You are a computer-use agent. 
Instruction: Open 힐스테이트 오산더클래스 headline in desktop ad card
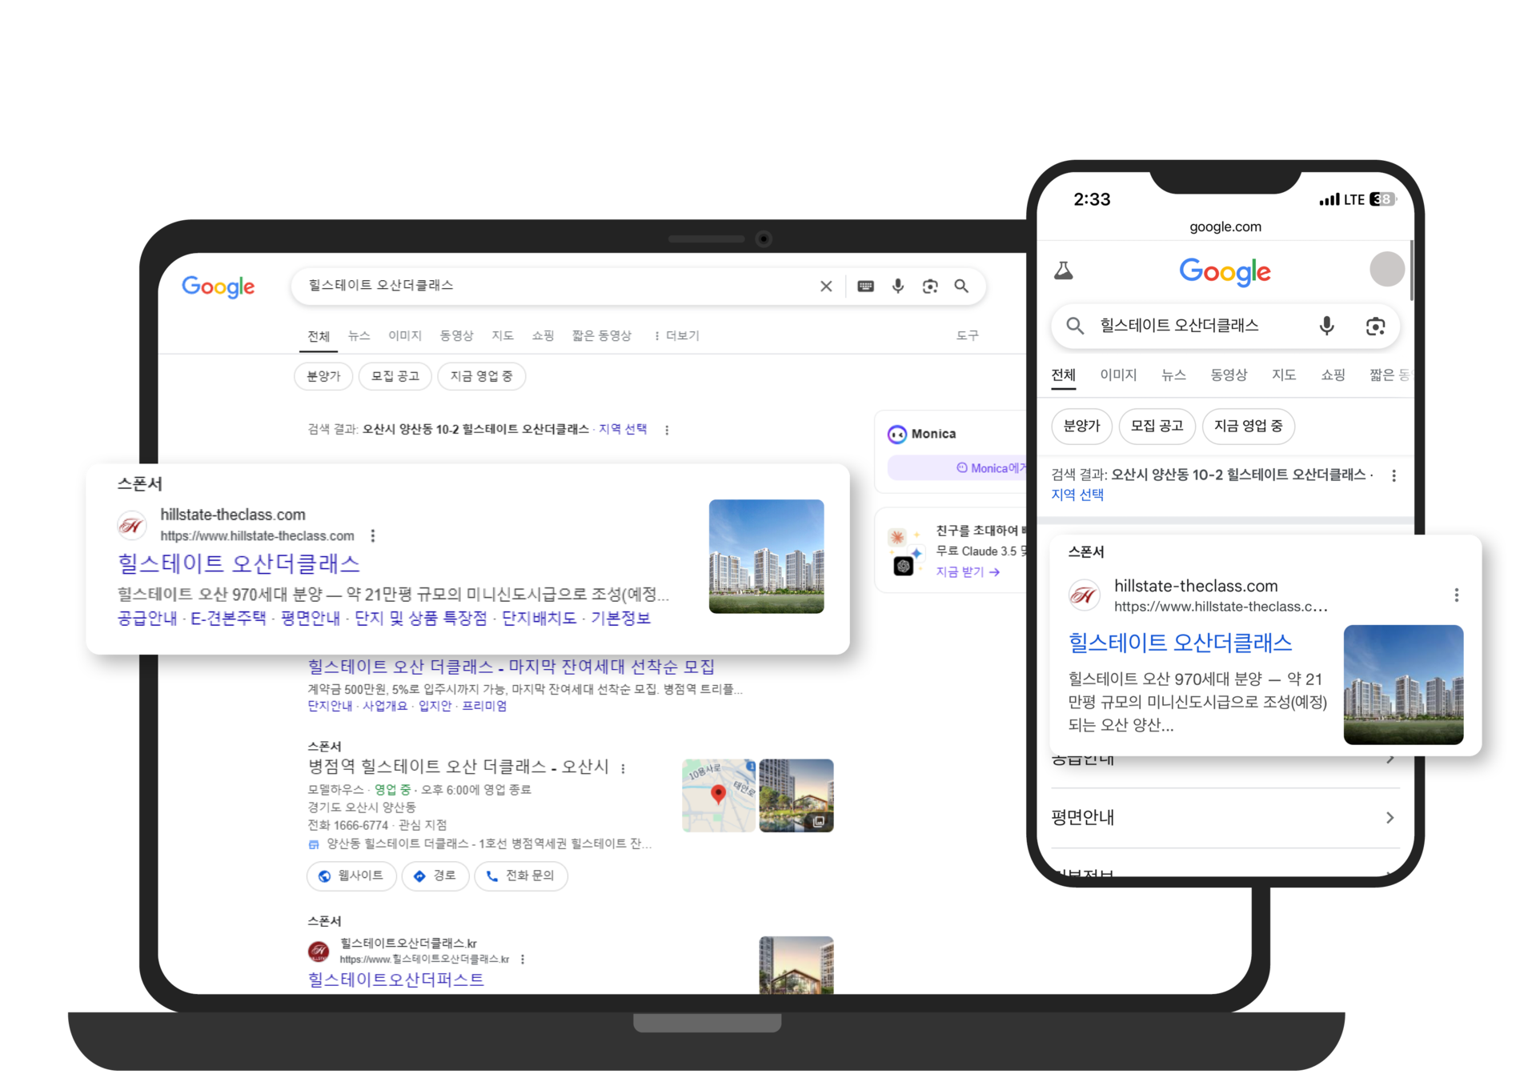[239, 563]
